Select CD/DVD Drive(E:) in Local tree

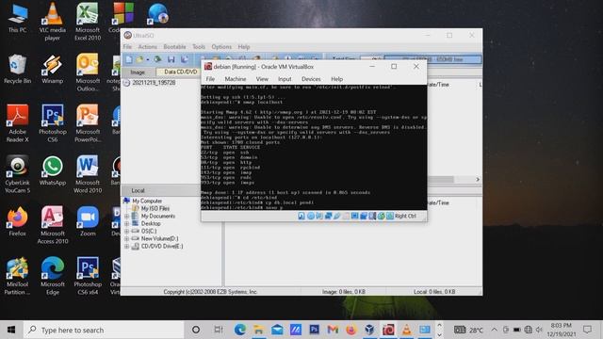[162, 247]
